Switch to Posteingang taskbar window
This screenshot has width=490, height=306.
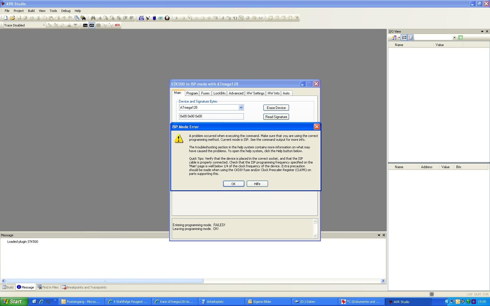pos(81,302)
